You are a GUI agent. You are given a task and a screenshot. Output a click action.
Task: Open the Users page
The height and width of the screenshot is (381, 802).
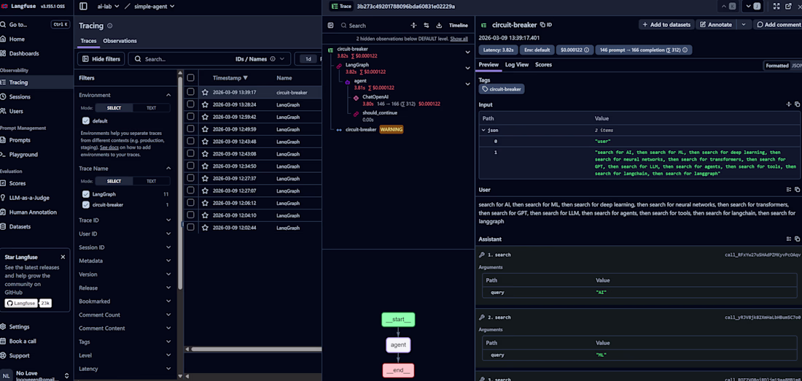pos(16,111)
